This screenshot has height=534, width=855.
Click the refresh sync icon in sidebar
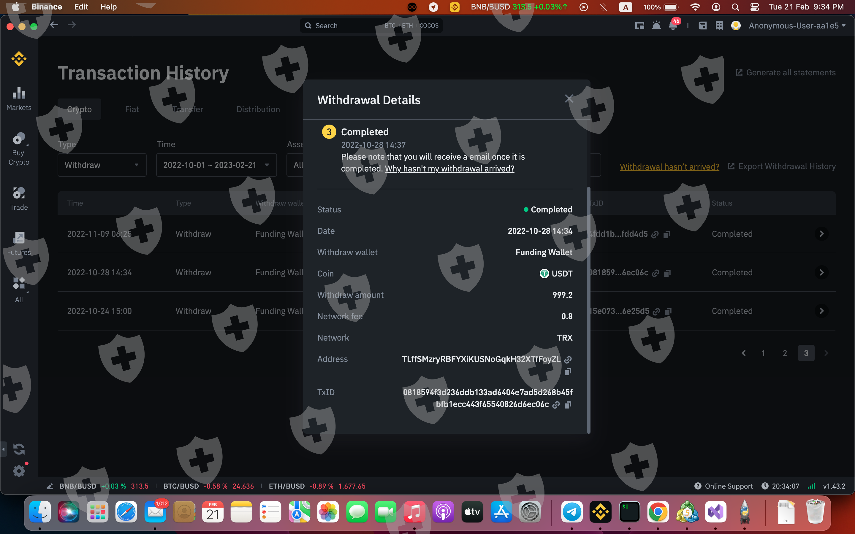coord(19,449)
